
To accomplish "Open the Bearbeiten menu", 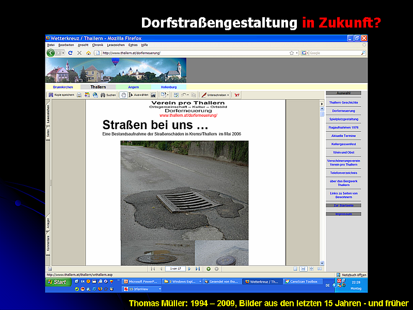I will click(66, 45).
